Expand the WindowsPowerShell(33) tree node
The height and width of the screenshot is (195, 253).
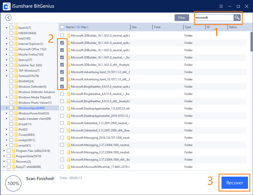[x=7, y=113]
